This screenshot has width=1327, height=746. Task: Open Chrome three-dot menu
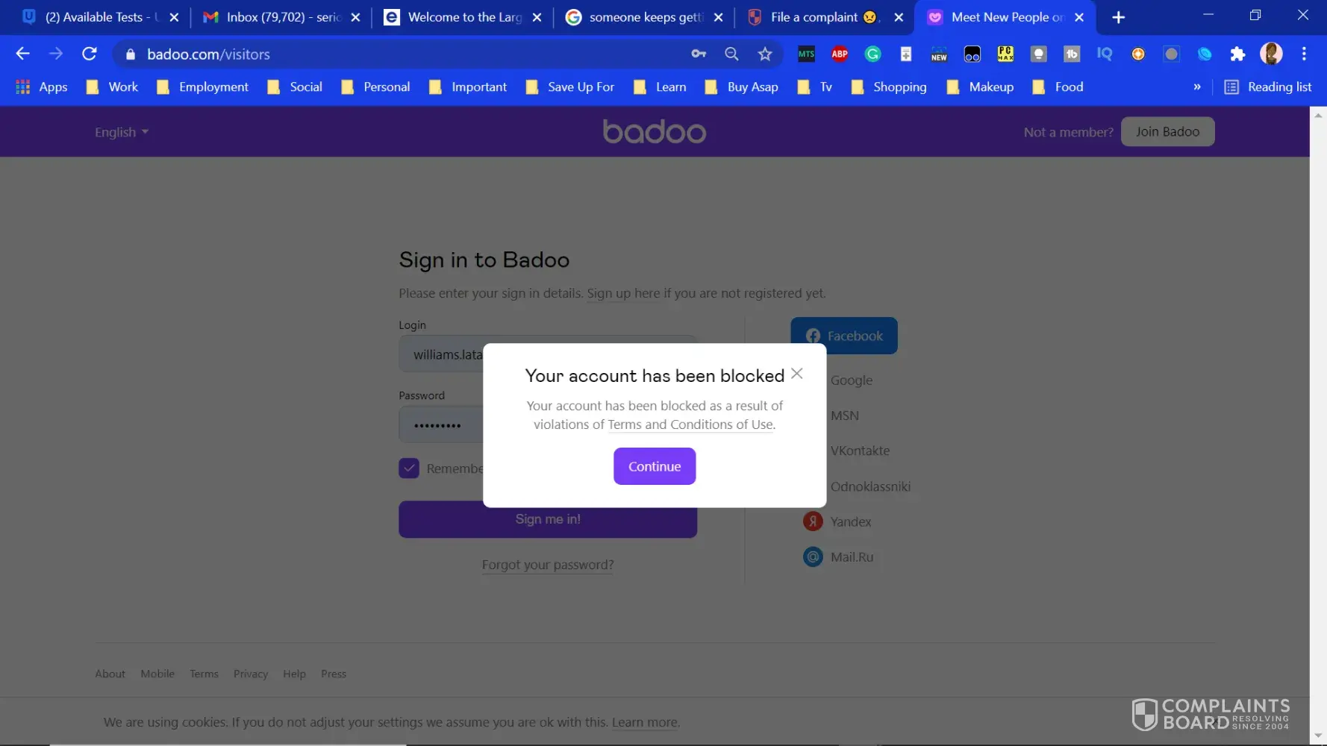click(1304, 54)
